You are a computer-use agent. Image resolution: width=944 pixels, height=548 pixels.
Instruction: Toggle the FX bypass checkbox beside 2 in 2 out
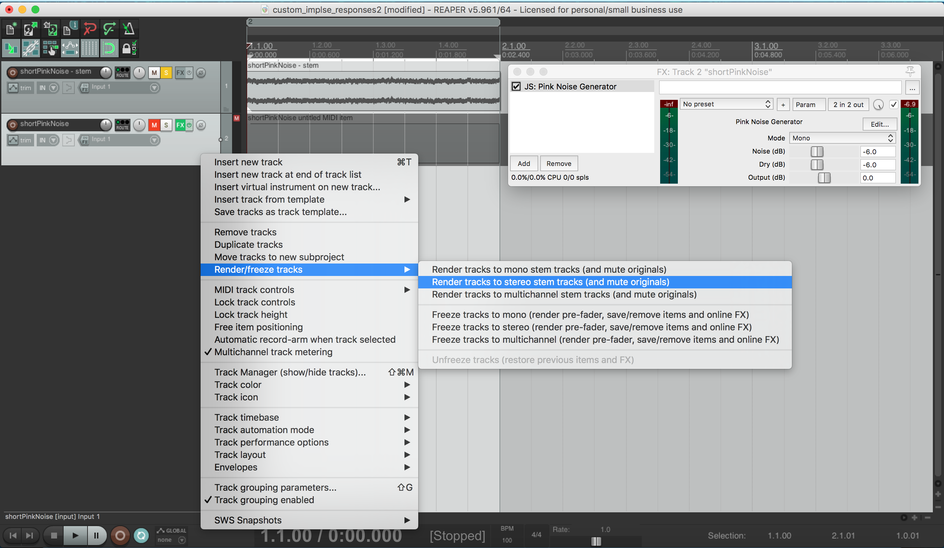tap(894, 104)
